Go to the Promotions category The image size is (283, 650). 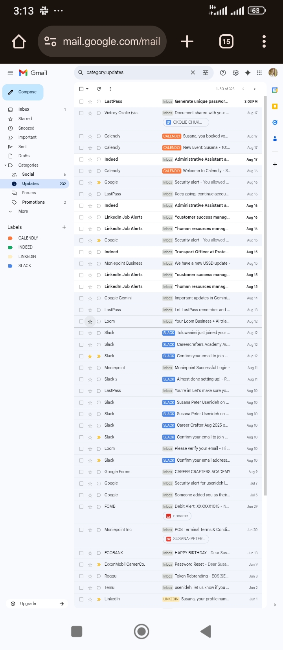point(33,202)
